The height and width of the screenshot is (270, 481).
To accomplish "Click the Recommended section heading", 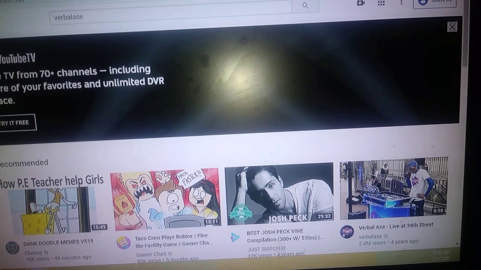I will click(x=24, y=163).
